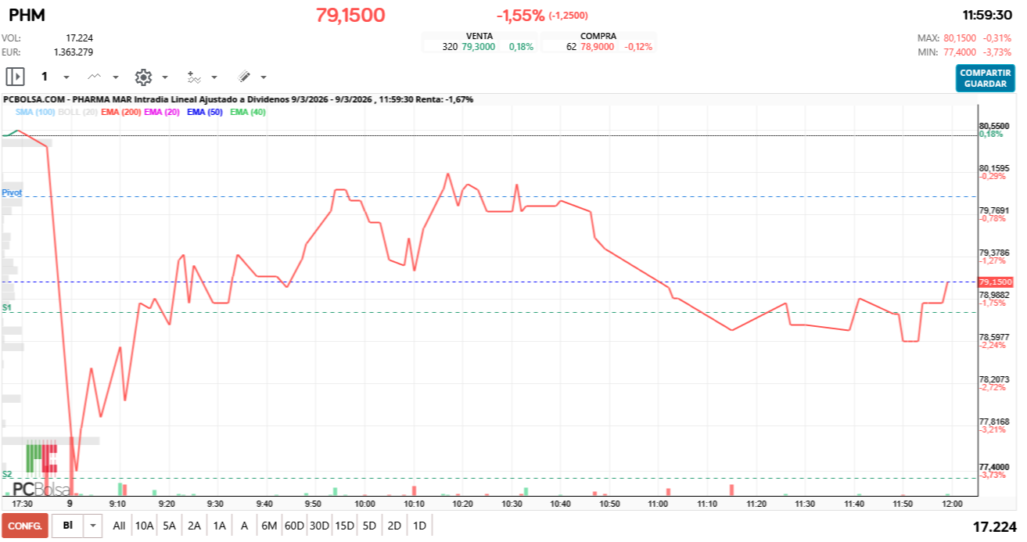Click the interval number 1 control

pos(45,76)
